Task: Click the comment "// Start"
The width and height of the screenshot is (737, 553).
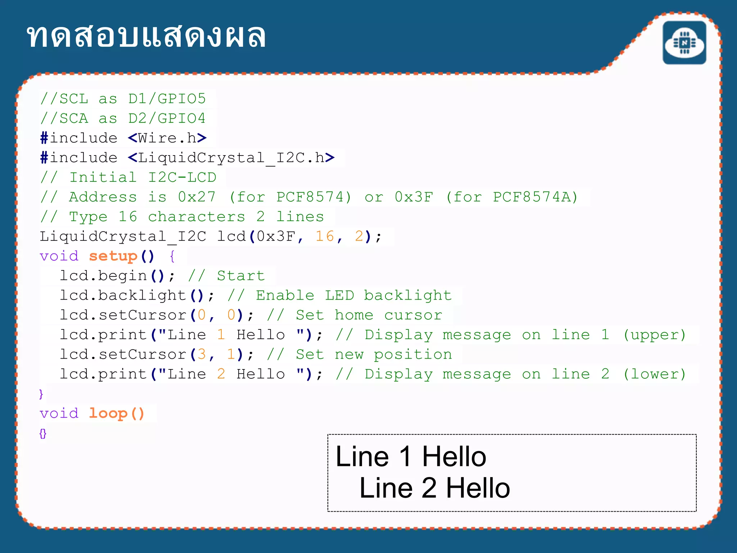Action: [227, 276]
